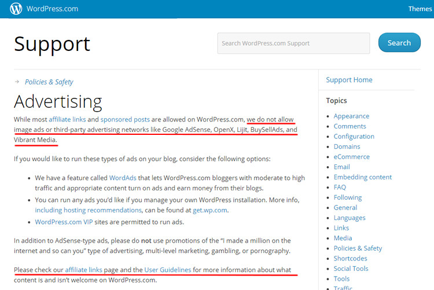Open the Links topic
Image resolution: width=434 pixels, height=290 pixels.
click(x=341, y=228)
